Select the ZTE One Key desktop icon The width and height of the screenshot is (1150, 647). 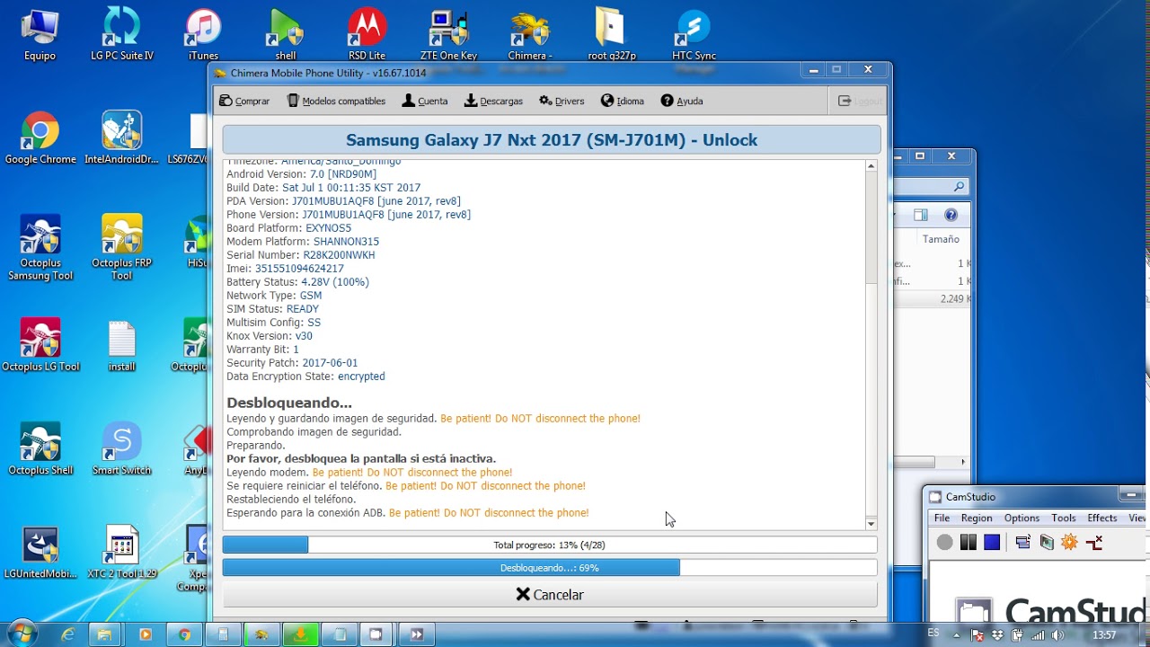(x=448, y=34)
